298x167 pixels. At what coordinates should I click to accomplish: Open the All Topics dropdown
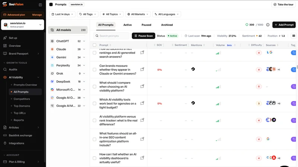point(112,14)
